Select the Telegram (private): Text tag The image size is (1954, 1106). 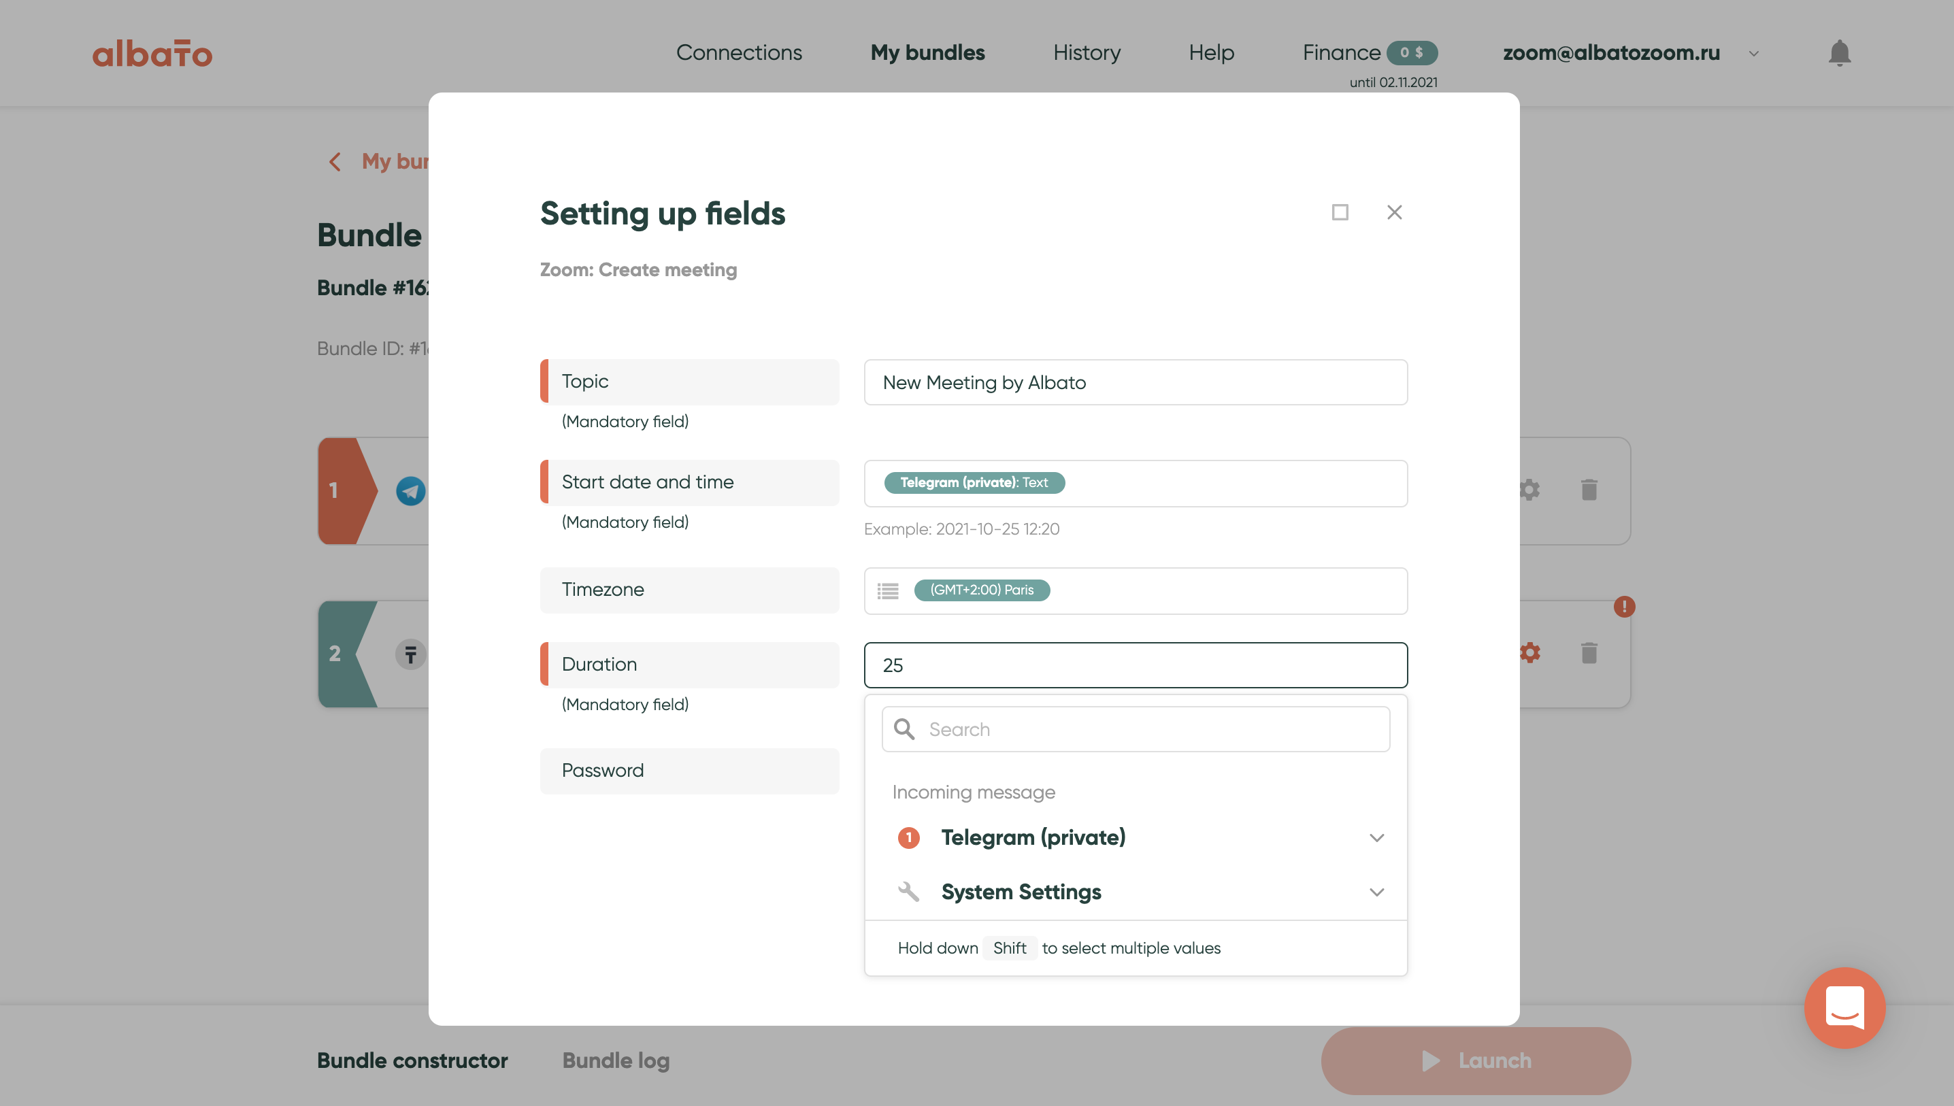coord(974,482)
